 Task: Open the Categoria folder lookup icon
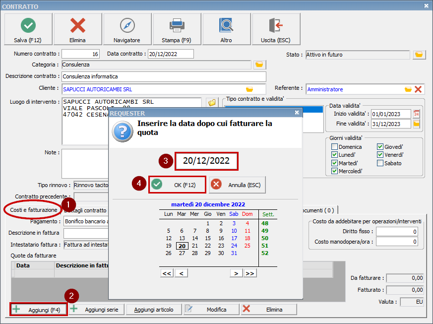259,65
